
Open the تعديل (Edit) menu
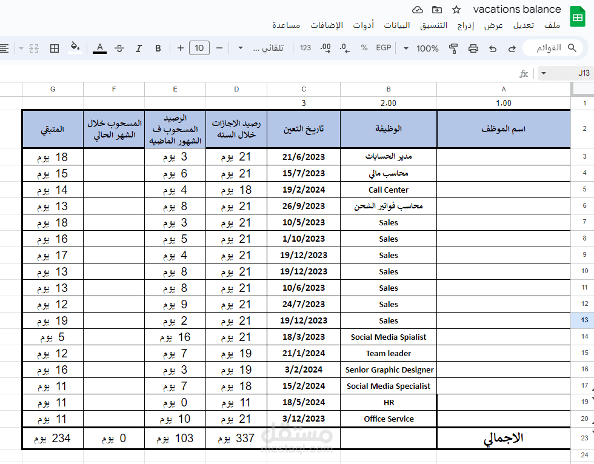click(524, 25)
